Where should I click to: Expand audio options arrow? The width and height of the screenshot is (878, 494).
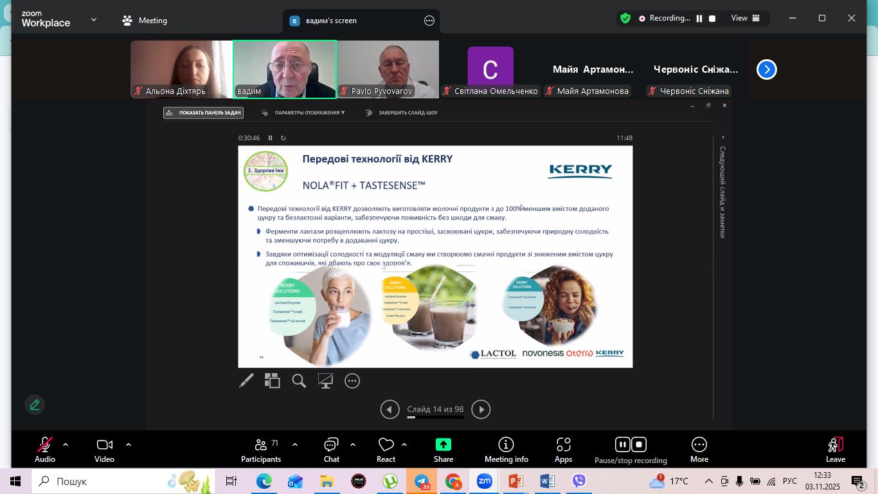click(x=66, y=444)
